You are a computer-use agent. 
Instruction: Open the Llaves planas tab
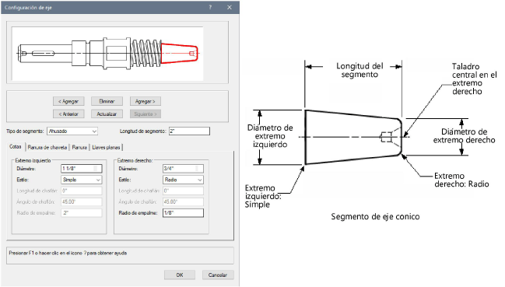click(106, 147)
